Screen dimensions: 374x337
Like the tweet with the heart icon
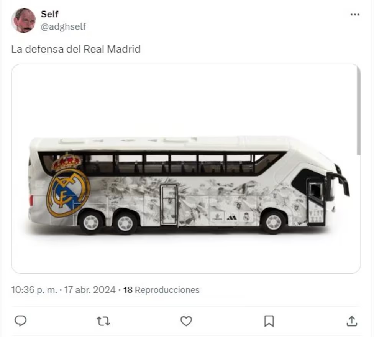click(x=186, y=321)
